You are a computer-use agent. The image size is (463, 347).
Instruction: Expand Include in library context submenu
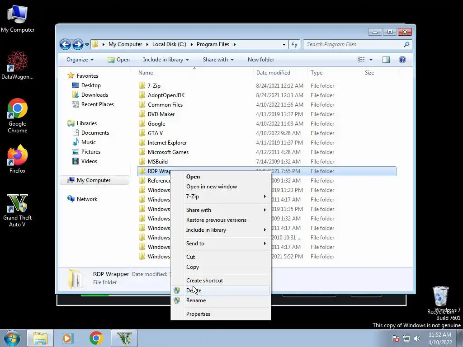(x=221, y=230)
